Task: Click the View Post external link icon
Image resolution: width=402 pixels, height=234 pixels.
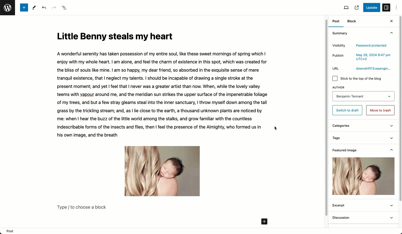Action: pyautogui.click(x=357, y=8)
